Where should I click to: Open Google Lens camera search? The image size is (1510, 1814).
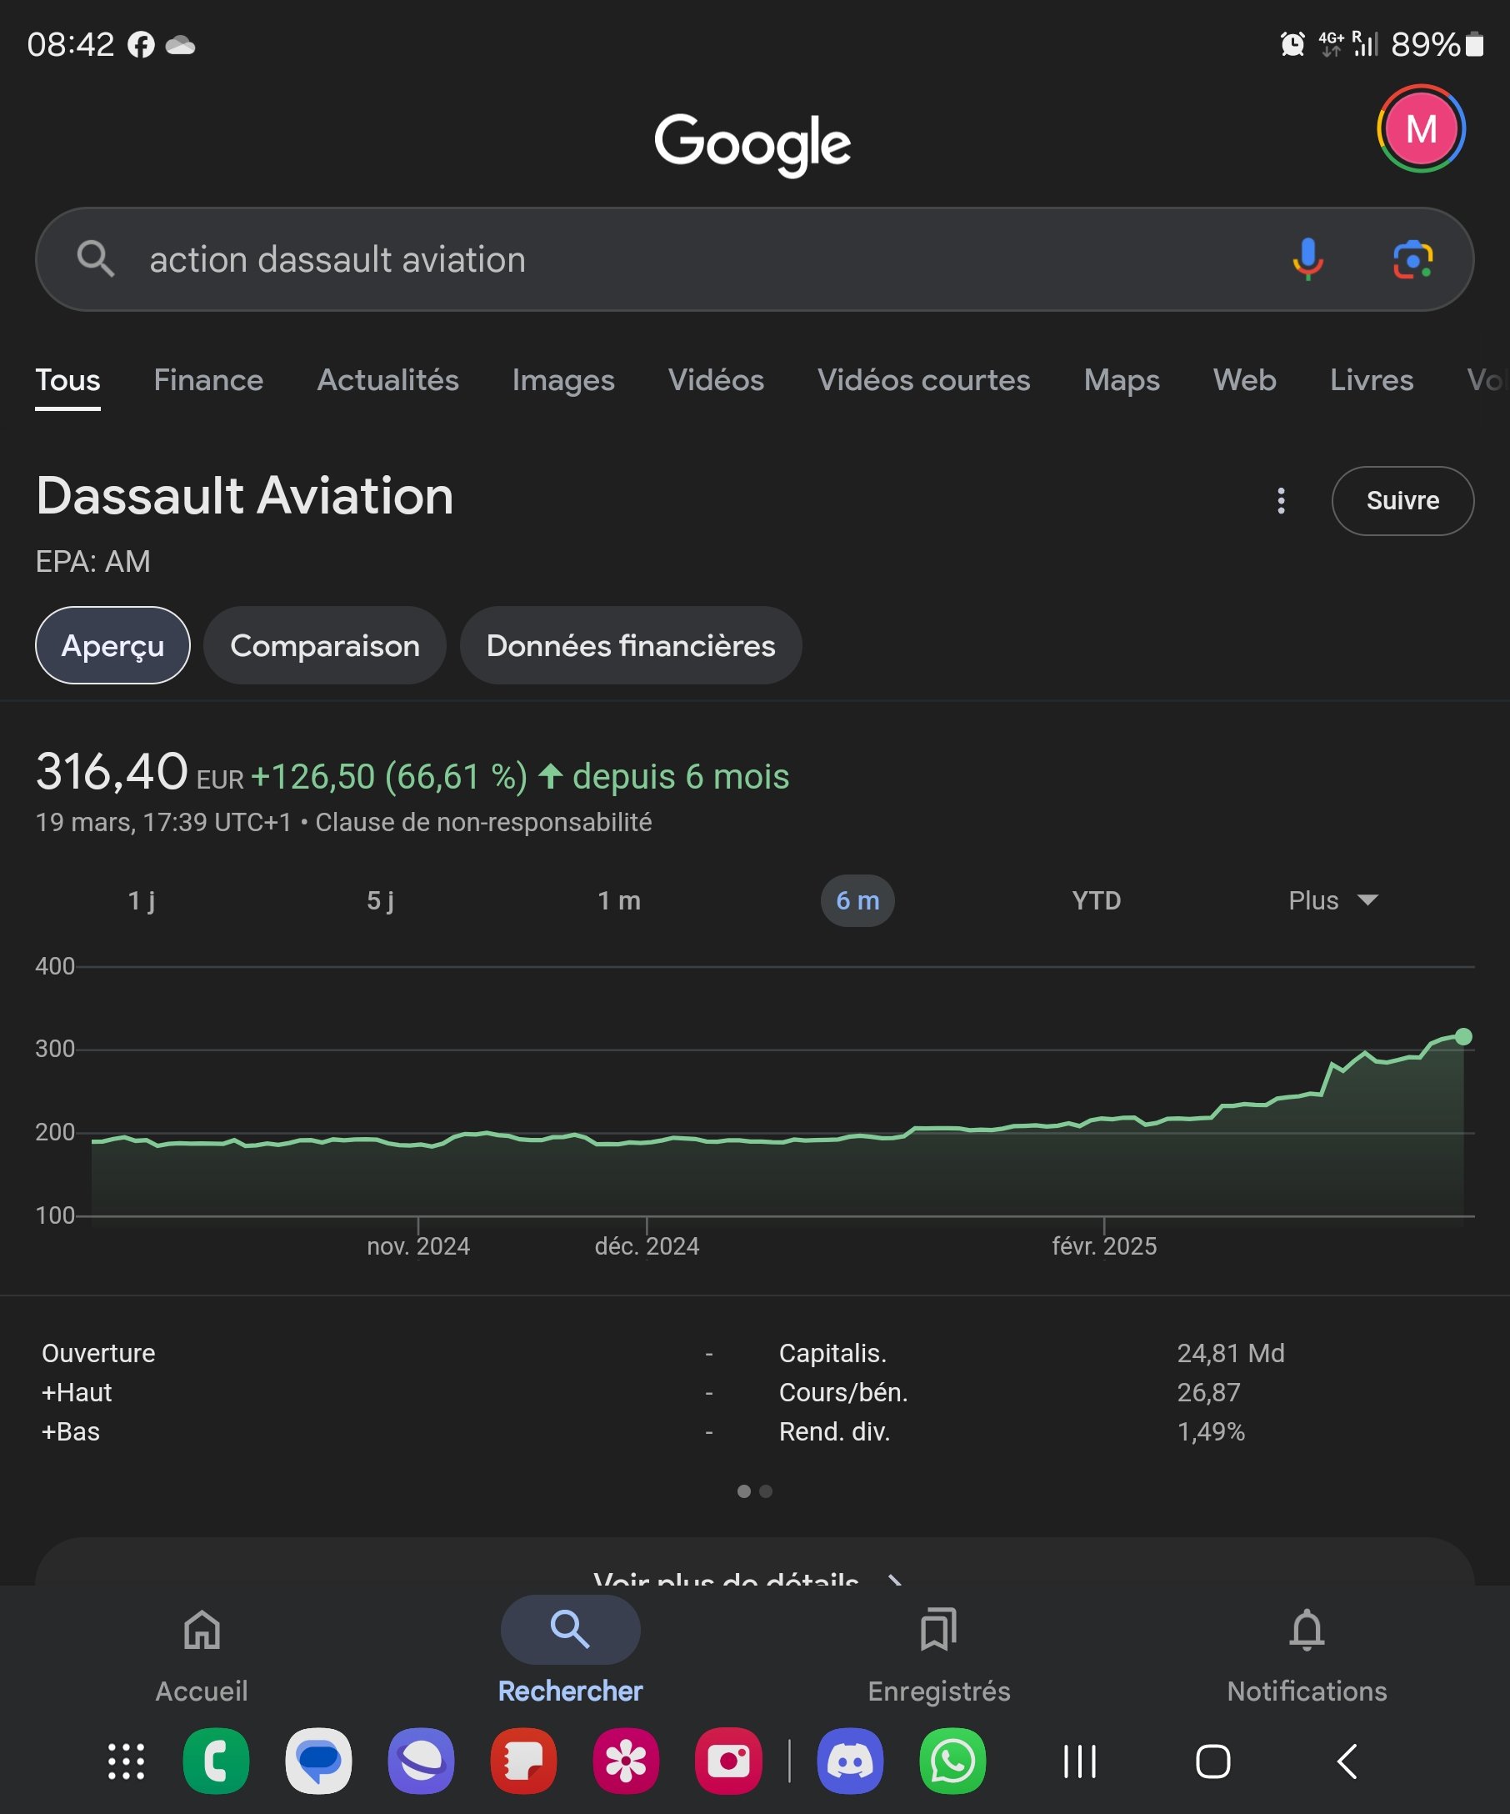[1412, 259]
